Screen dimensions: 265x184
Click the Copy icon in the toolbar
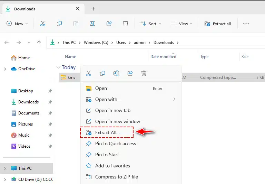click(59, 24)
